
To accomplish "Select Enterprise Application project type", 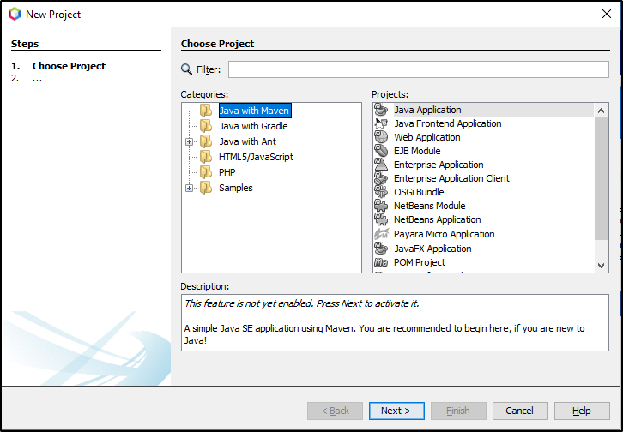I will click(x=439, y=165).
